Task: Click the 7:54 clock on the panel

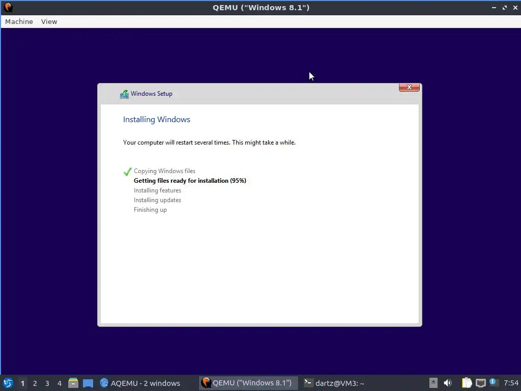Action: 511,383
